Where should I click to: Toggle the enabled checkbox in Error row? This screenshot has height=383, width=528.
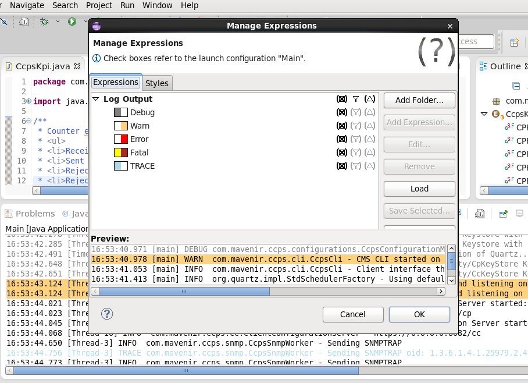pyautogui.click(x=342, y=139)
